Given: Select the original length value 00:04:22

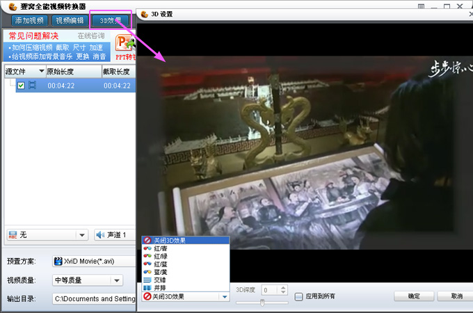Looking at the screenshot, I should pos(61,86).
